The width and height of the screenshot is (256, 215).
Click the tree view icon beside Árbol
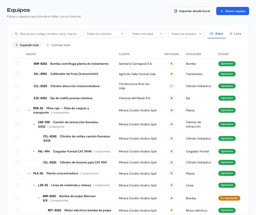[x=212, y=34]
